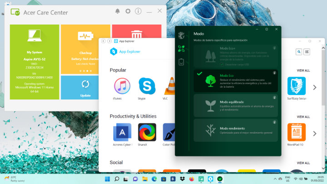Open globe overview tab in battery app sidebar
This screenshot has width=327, height=184.
[x=181, y=35]
